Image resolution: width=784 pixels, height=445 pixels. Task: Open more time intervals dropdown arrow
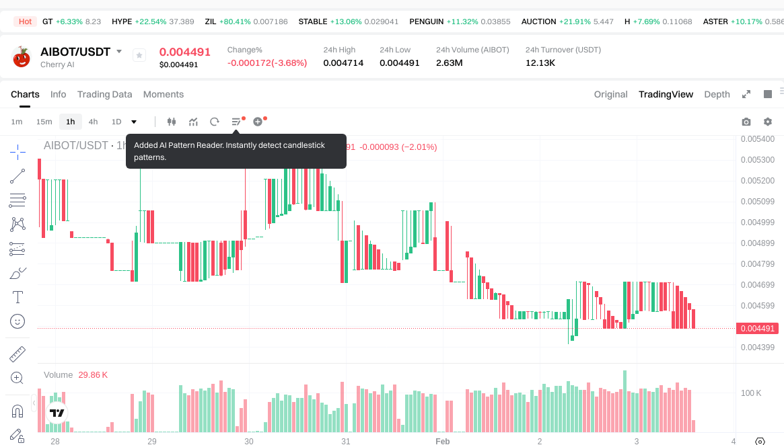[x=134, y=122]
